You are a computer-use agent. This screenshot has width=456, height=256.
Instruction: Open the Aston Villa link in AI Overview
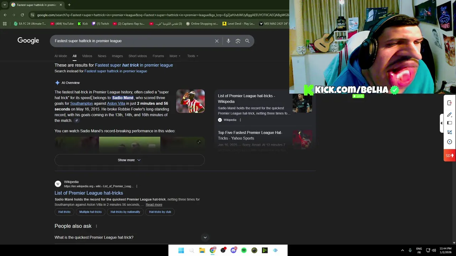point(116,103)
